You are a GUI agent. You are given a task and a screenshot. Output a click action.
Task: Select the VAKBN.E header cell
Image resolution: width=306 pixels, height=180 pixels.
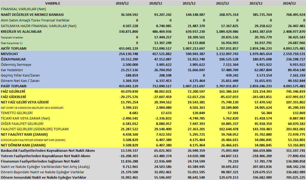(53, 3)
